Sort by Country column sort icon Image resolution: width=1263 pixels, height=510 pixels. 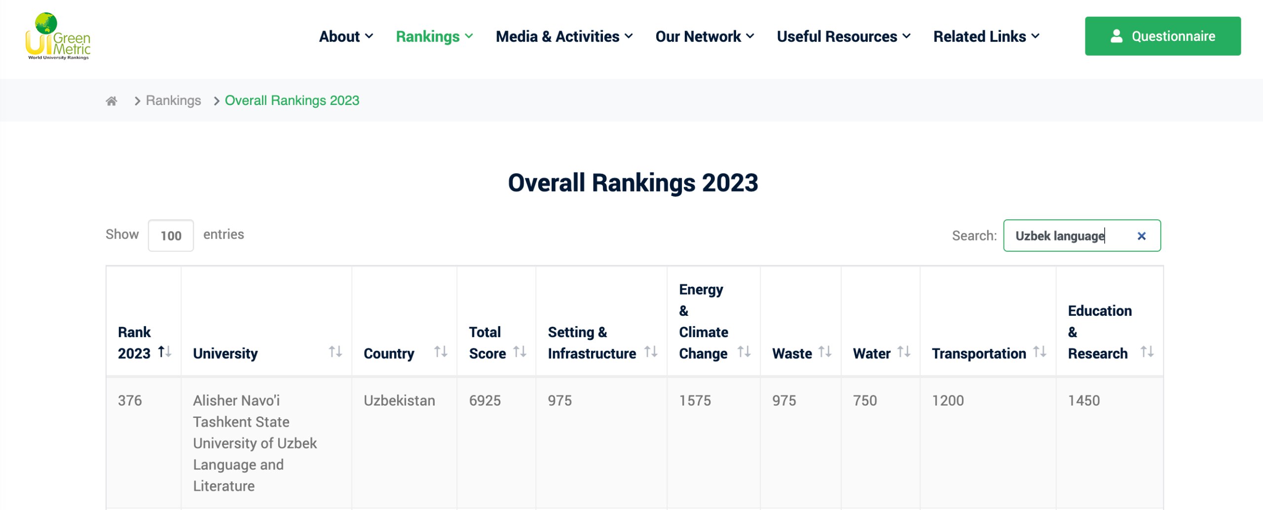pos(441,352)
